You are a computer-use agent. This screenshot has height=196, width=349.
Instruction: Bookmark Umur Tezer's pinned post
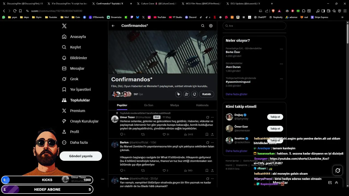207,134
